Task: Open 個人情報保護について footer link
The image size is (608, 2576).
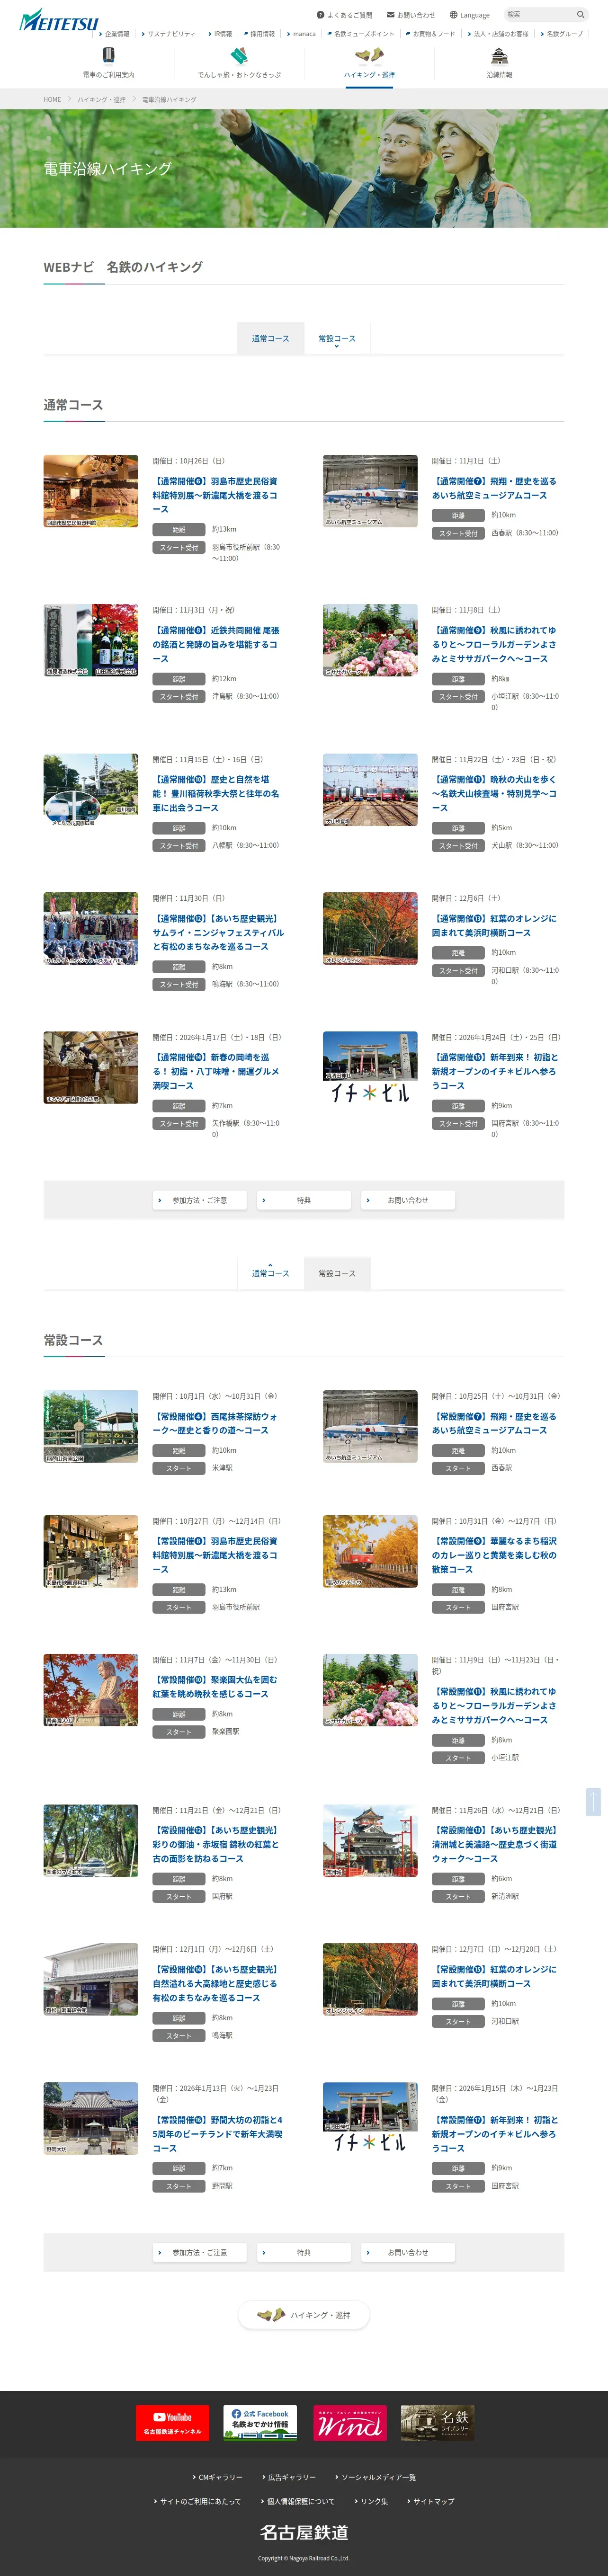Action: [298, 2501]
